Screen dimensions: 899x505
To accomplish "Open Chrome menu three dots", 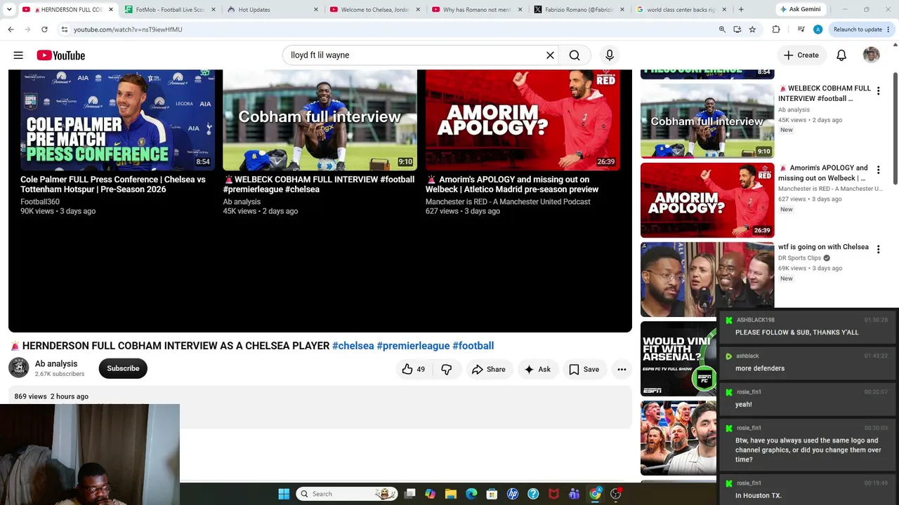I will [x=888, y=29].
